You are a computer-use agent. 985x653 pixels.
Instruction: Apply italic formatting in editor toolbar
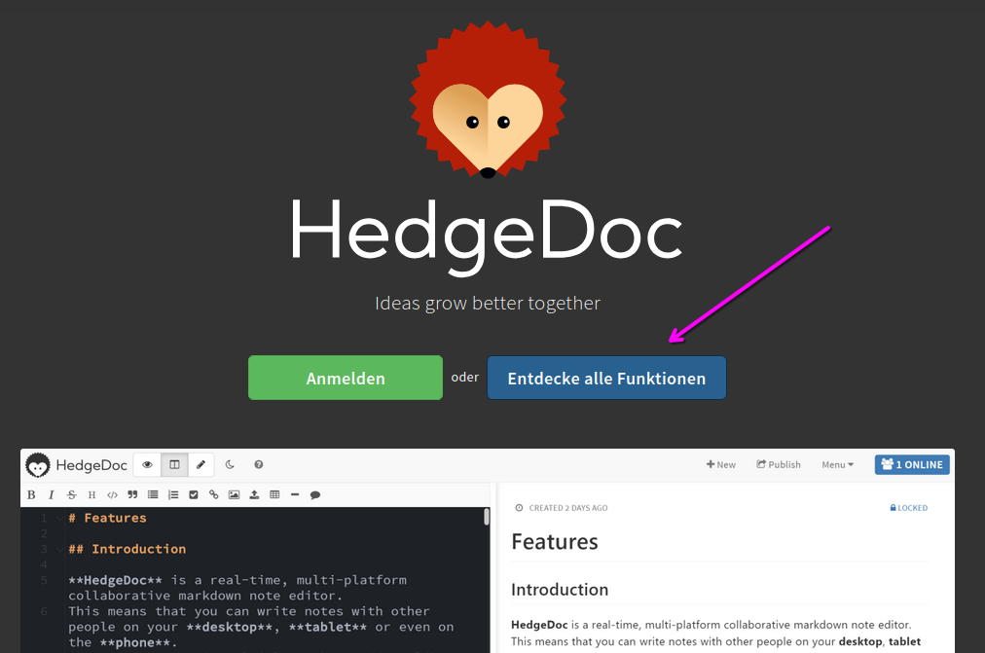(52, 494)
